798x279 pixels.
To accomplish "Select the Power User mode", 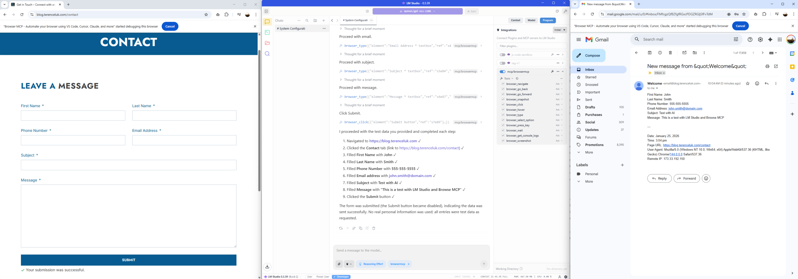I will [322, 277].
